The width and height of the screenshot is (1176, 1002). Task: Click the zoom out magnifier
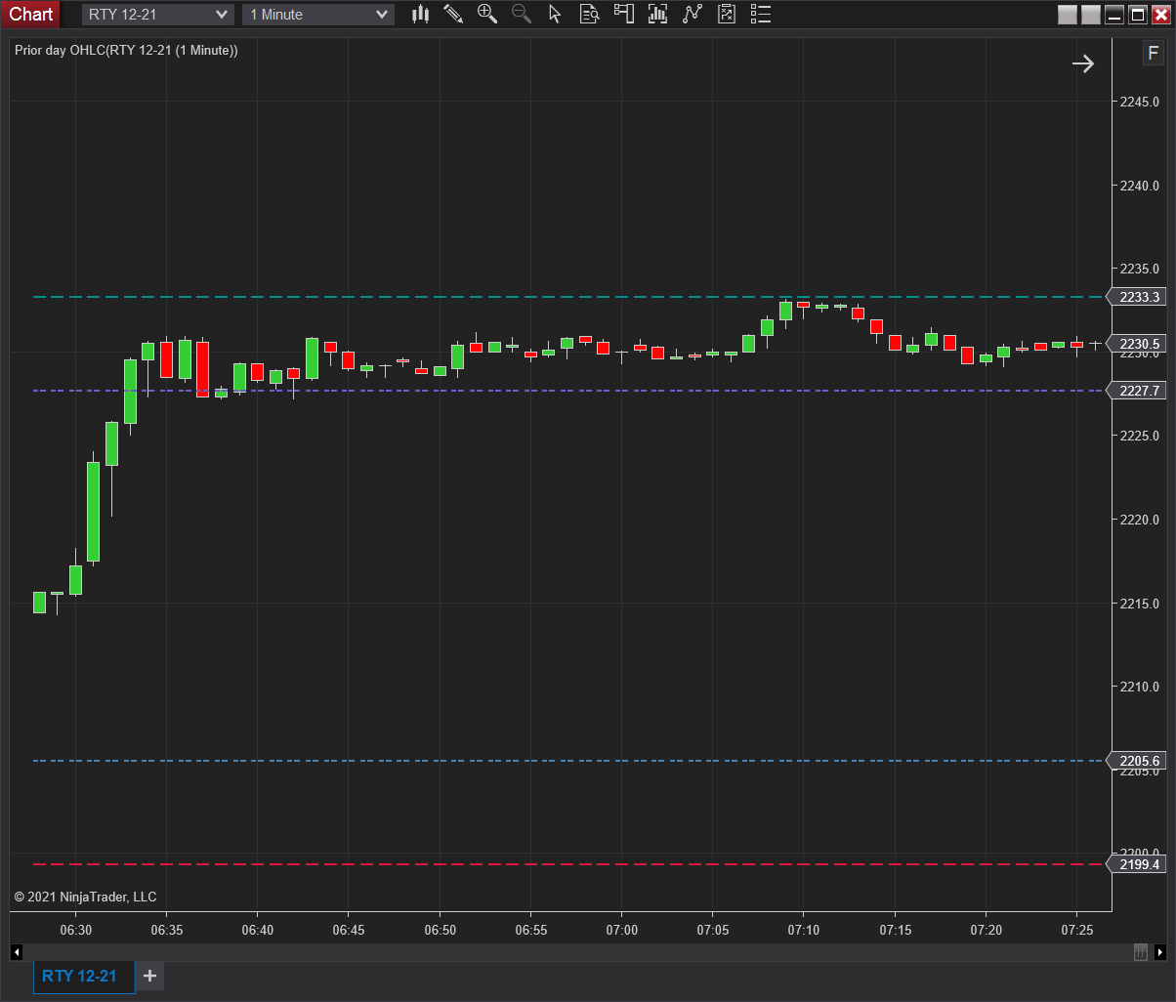(x=522, y=14)
